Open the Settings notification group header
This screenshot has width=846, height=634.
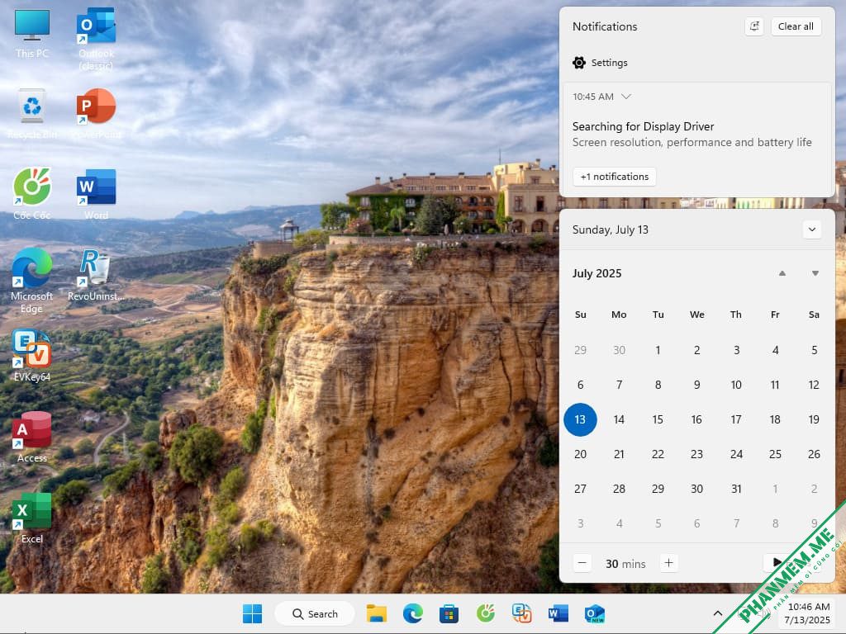tap(600, 63)
